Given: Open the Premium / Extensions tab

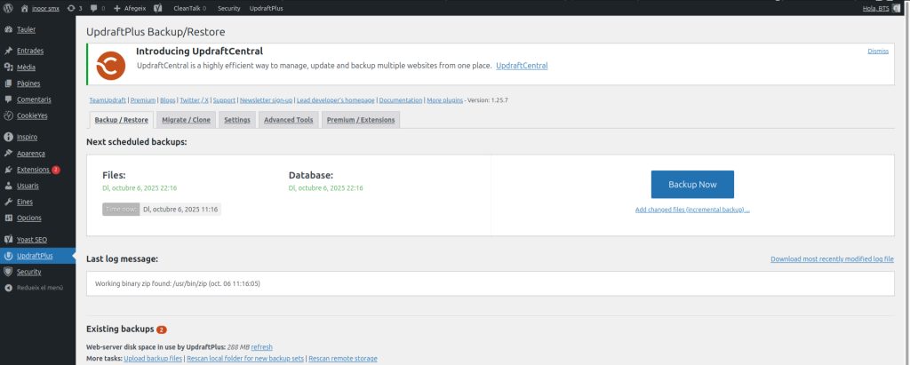Looking at the screenshot, I should click(360, 120).
